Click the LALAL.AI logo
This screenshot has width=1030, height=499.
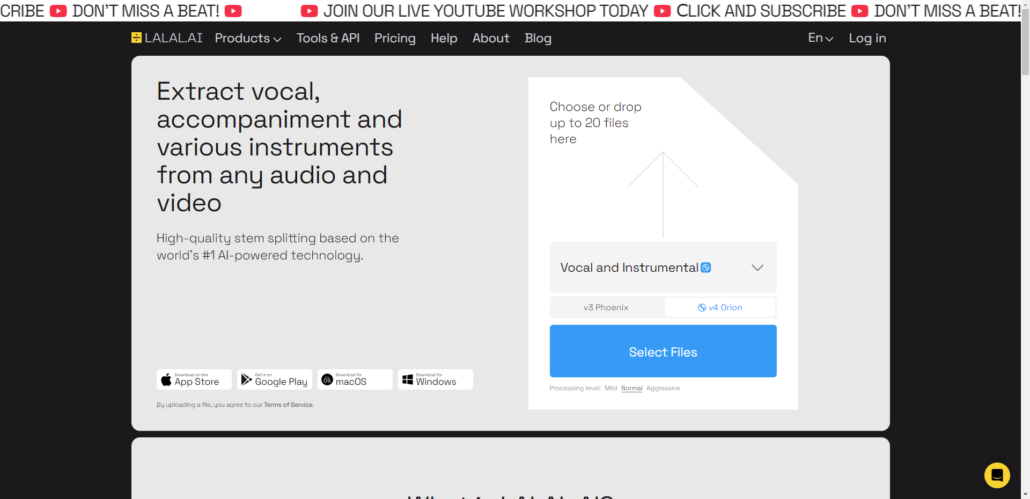pyautogui.click(x=167, y=38)
